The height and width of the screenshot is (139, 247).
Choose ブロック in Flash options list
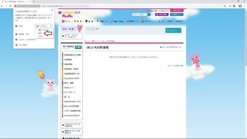[41, 36]
